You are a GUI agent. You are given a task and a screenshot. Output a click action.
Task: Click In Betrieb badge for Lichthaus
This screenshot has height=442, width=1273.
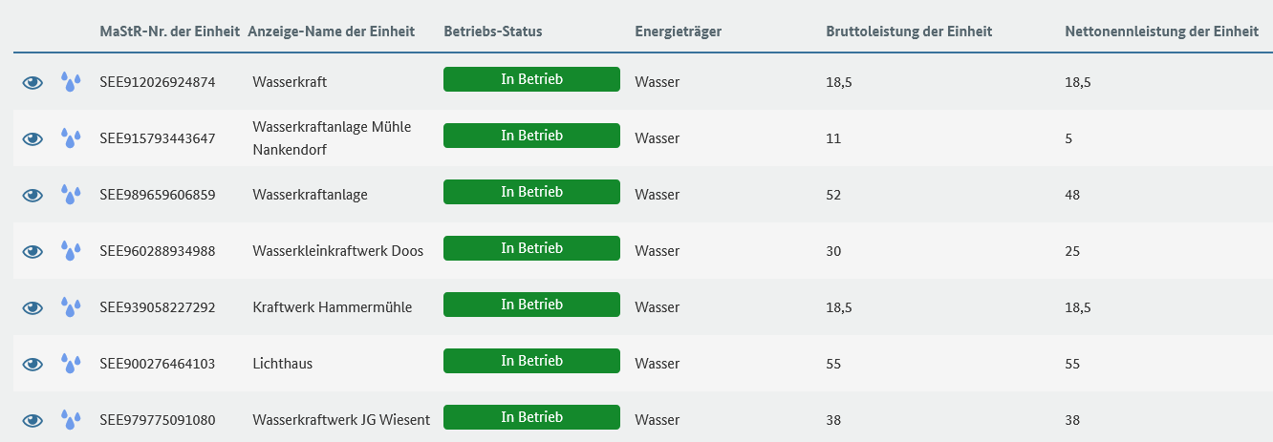tap(531, 361)
